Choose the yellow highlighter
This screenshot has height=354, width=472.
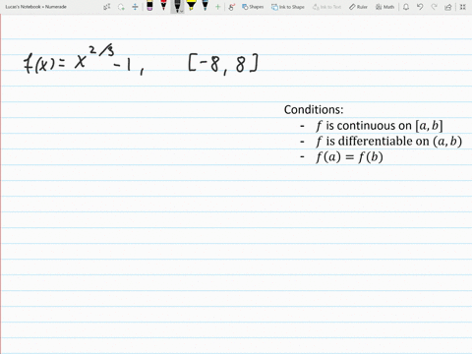click(191, 6)
